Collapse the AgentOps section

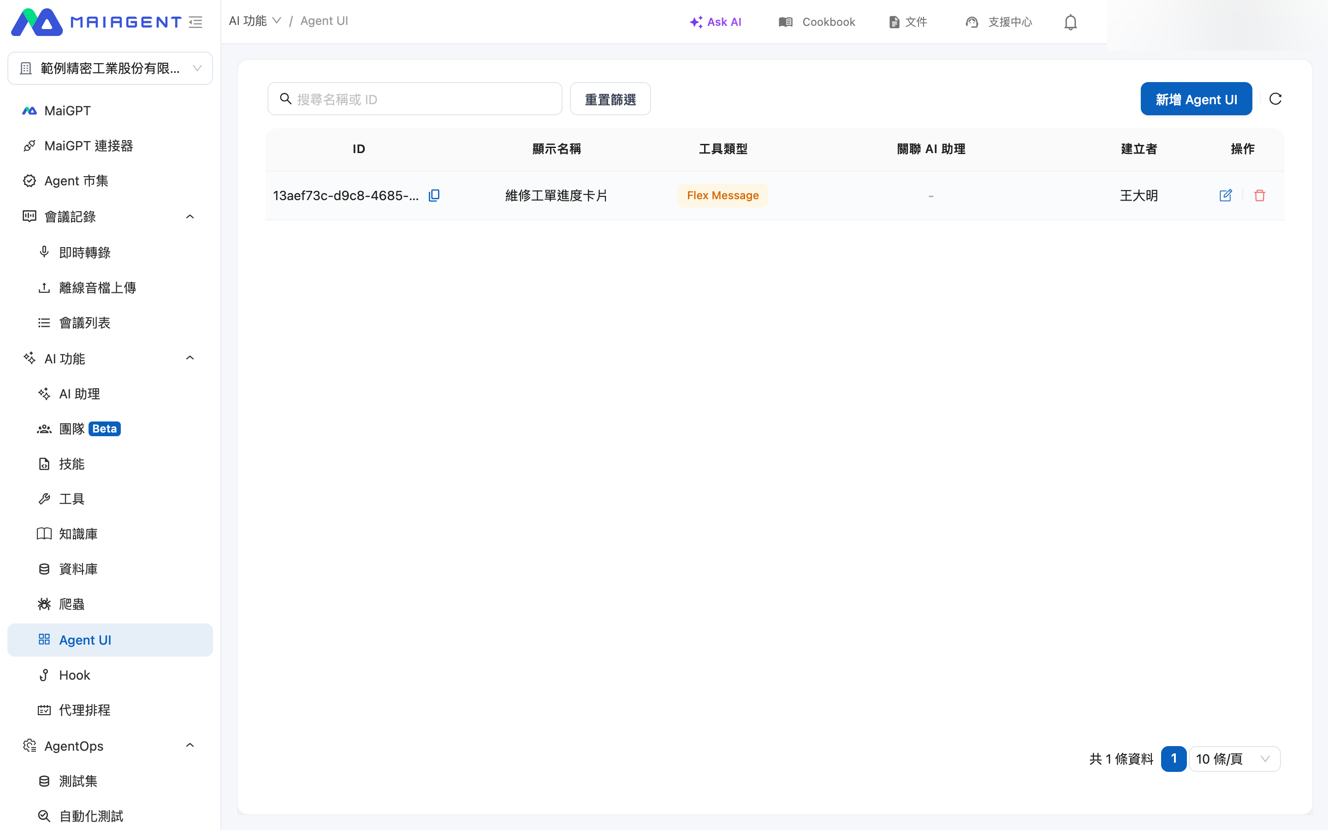coord(190,746)
